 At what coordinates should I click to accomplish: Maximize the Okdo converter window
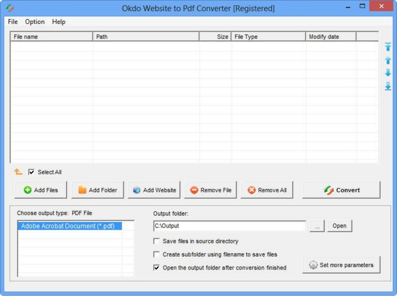363,6
